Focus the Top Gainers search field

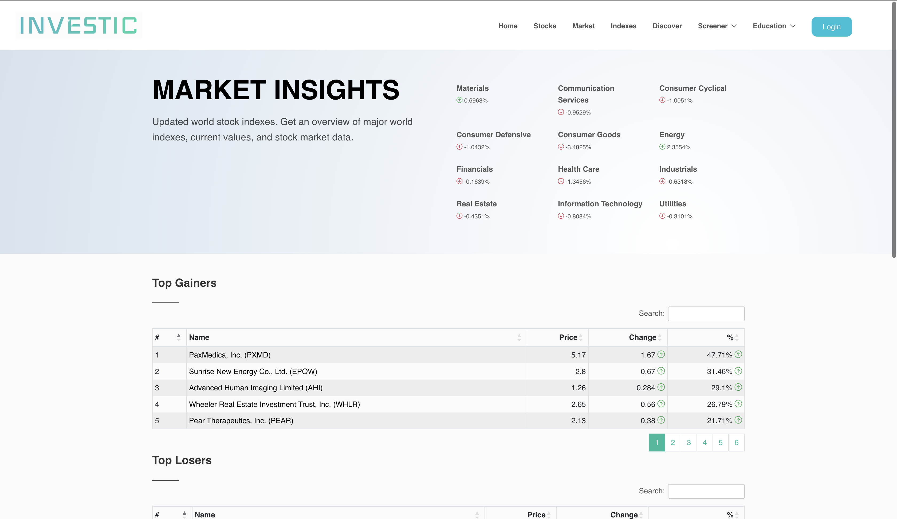point(706,314)
